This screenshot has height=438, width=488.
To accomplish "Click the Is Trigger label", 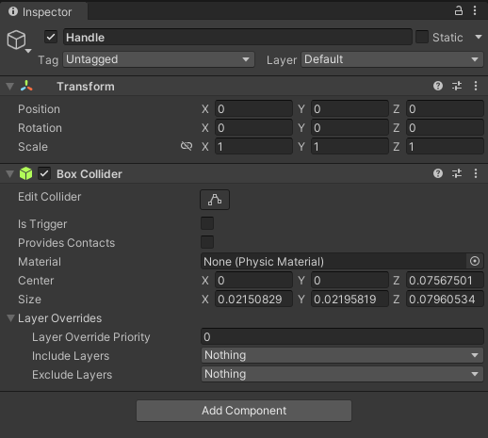I will [x=42, y=224].
